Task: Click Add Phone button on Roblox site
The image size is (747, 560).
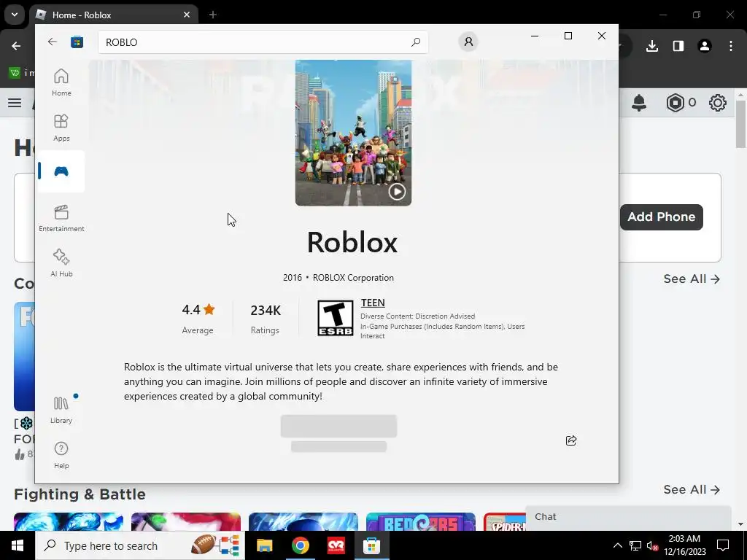Action: [661, 217]
